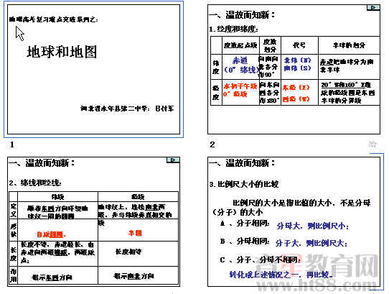This screenshot has width=389, height=294.
Task: Click the title text 地球和地图
Action: [x=62, y=52]
